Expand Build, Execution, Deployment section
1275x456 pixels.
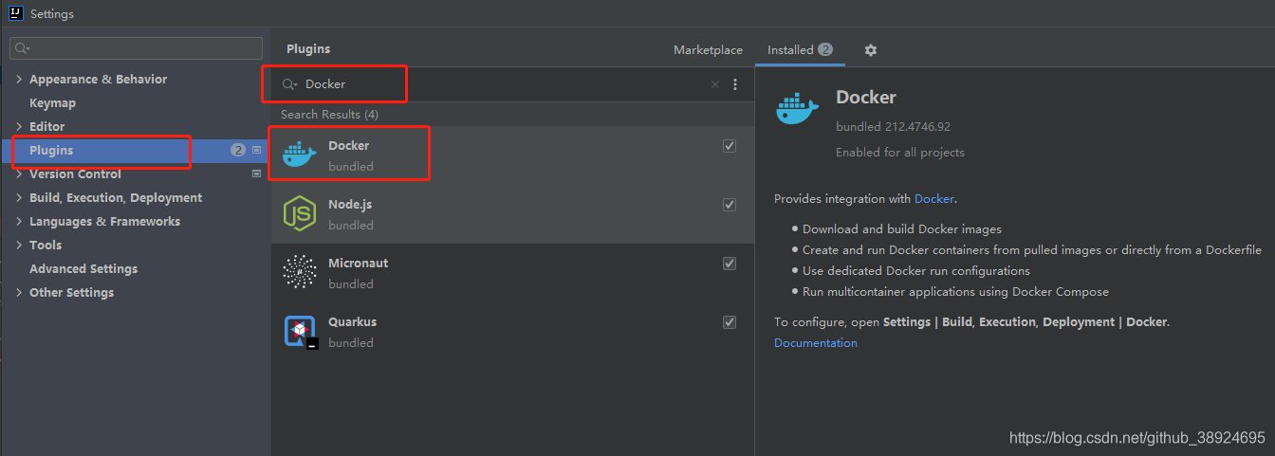tap(19, 198)
